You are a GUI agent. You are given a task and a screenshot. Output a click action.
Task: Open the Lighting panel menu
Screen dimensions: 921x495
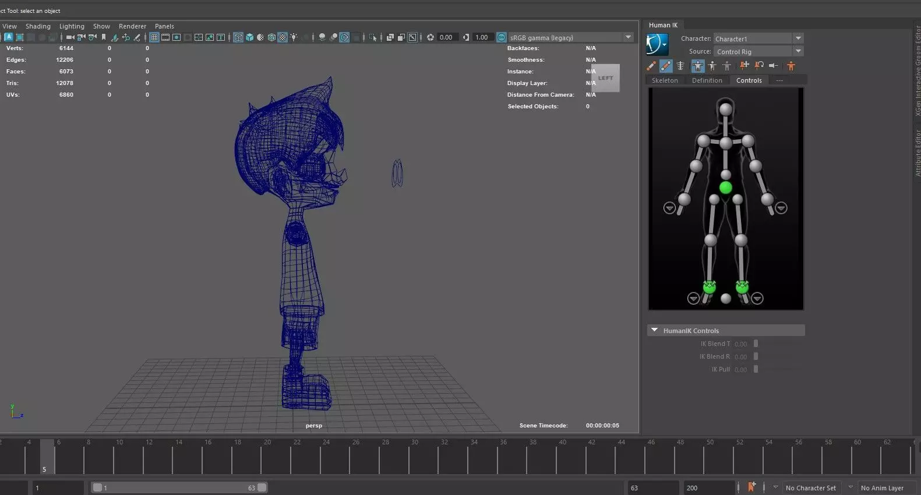tap(72, 26)
